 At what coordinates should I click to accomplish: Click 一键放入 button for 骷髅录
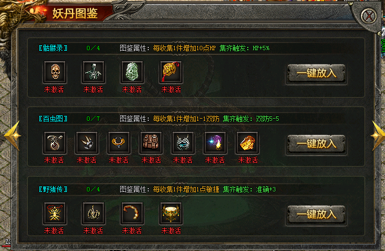coord(316,73)
